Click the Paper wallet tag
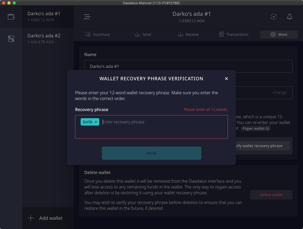 256,129
